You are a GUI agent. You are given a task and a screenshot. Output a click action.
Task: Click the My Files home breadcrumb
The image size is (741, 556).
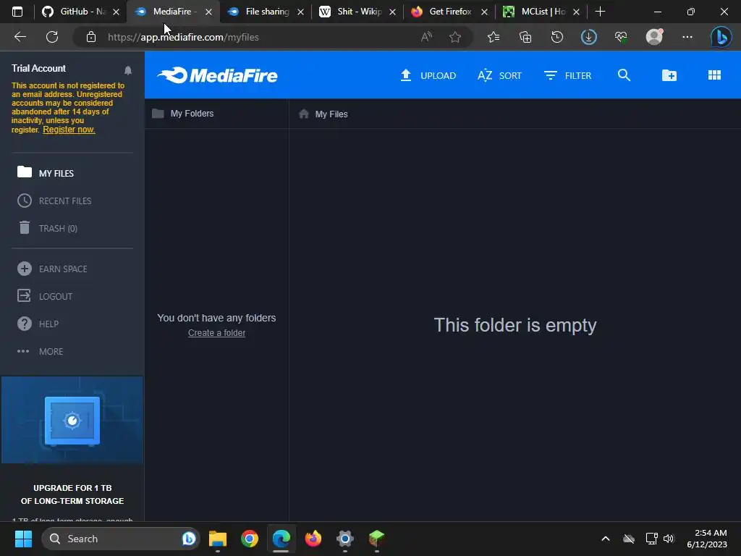[323, 114]
